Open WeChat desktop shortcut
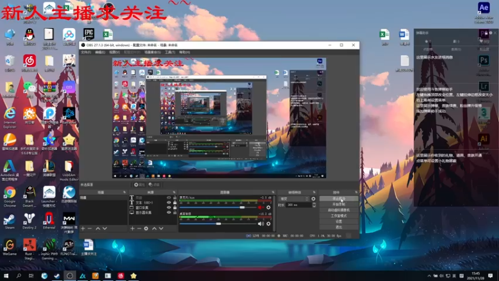This screenshot has height=281, width=499. [x=29, y=89]
